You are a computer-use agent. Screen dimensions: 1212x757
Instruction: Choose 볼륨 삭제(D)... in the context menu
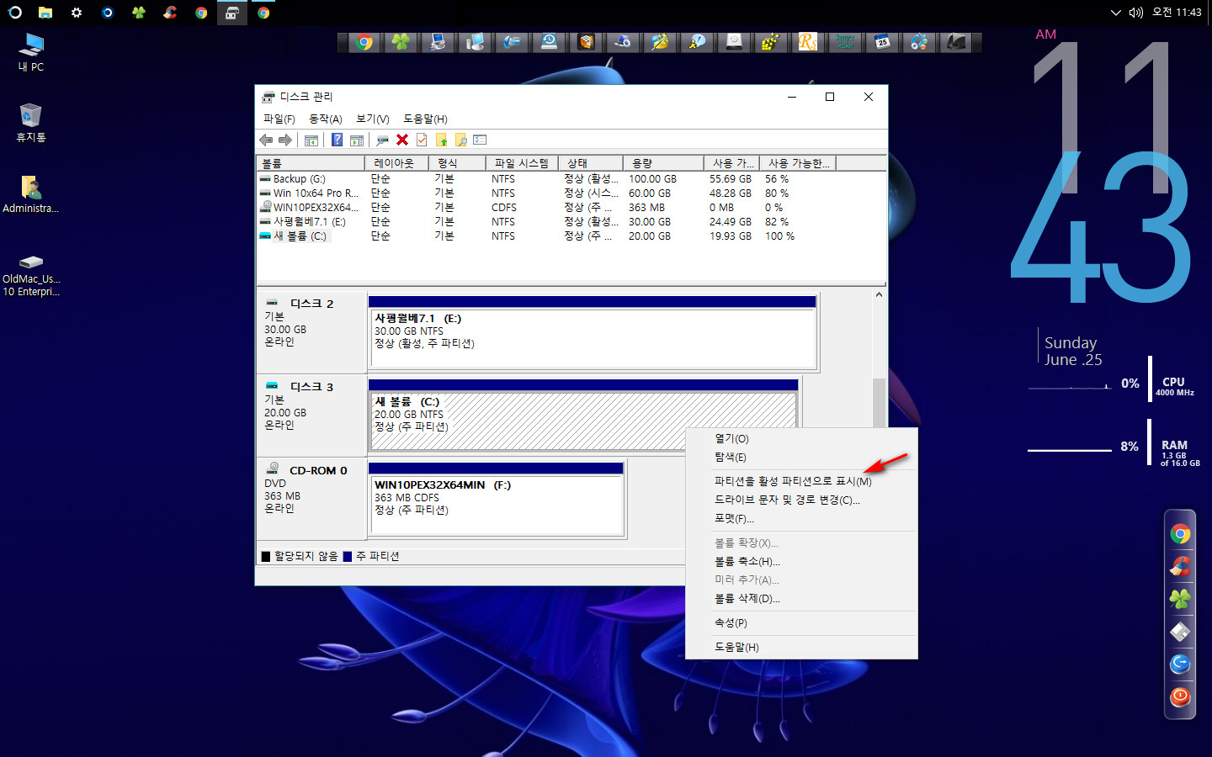[x=801, y=598]
